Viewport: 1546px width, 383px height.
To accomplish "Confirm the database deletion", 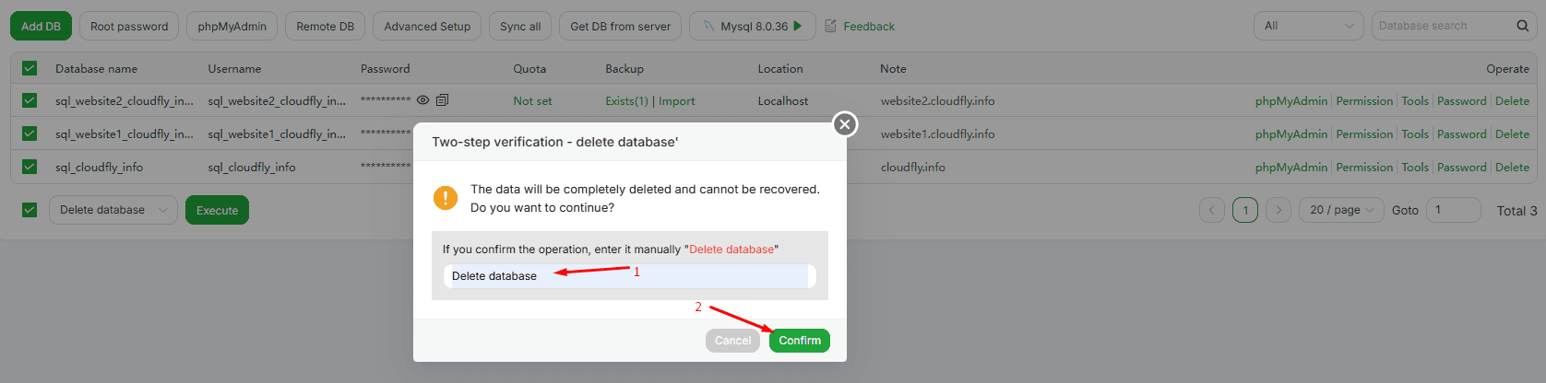I will pos(799,341).
